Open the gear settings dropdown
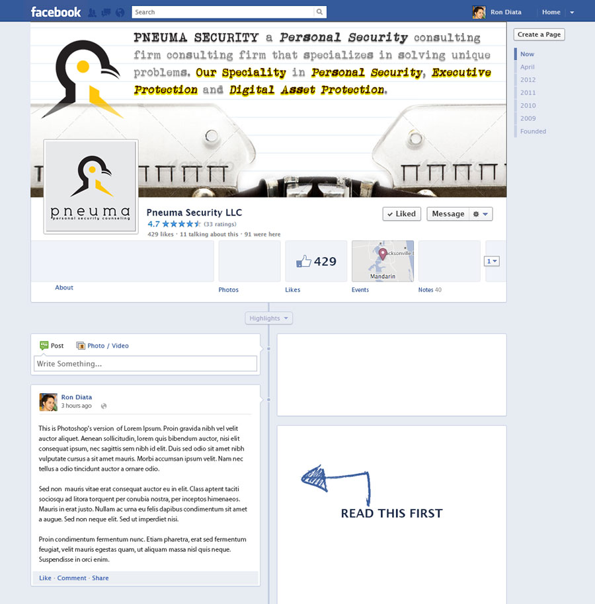 (x=481, y=214)
